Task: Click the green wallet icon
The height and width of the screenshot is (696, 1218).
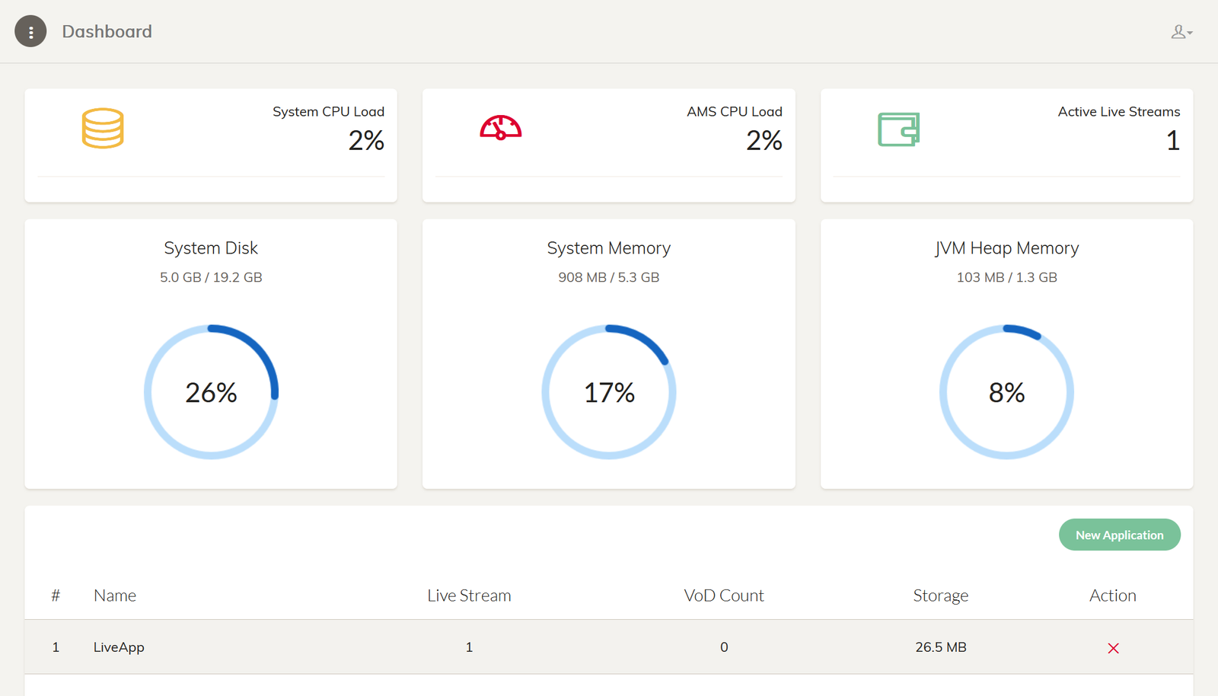Action: pyautogui.click(x=898, y=129)
